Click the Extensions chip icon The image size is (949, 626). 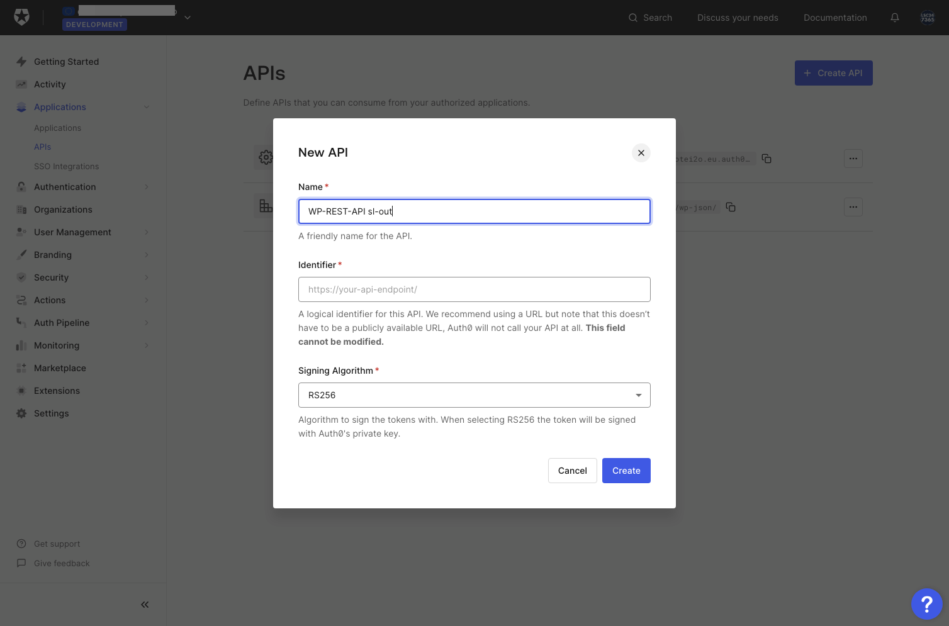21,391
